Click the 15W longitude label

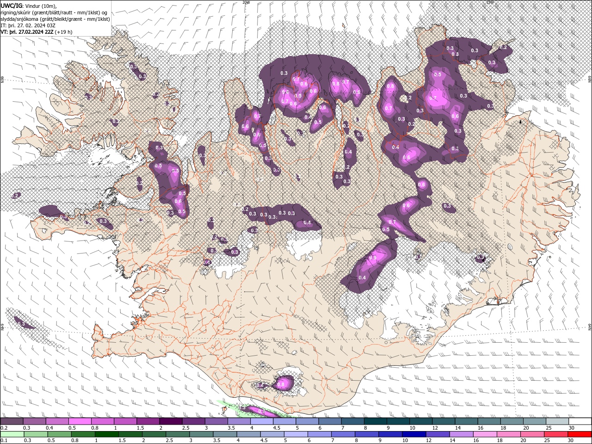click(x=490, y=2)
